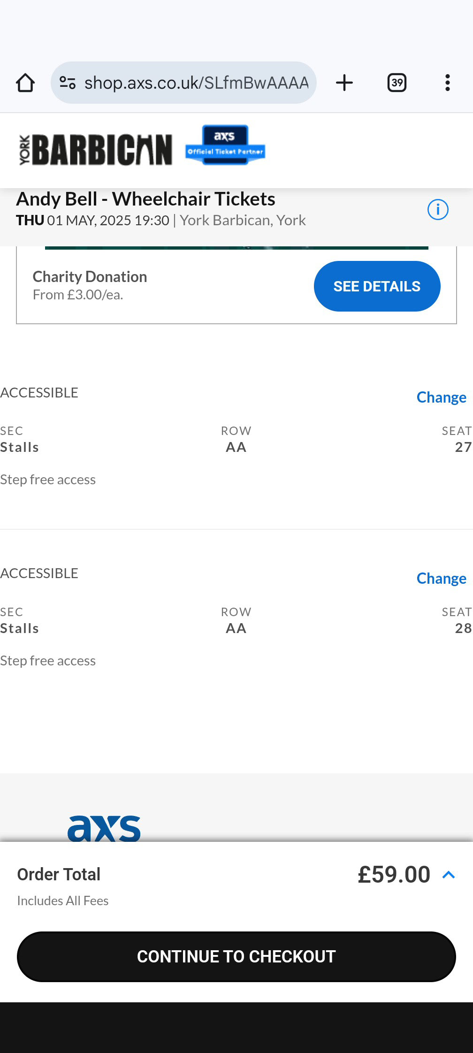Click See Details for Charity Donation

pos(377,286)
